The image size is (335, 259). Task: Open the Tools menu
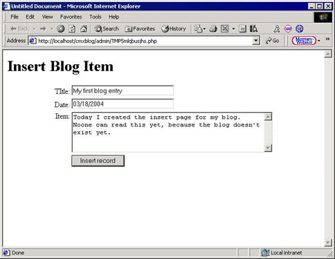click(x=96, y=17)
